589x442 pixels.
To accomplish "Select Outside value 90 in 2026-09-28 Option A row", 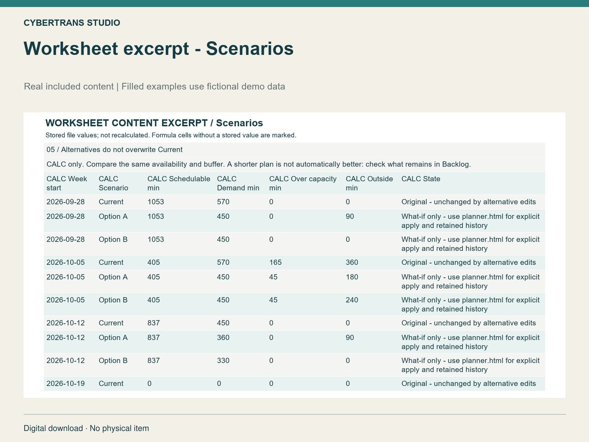I will coord(350,217).
